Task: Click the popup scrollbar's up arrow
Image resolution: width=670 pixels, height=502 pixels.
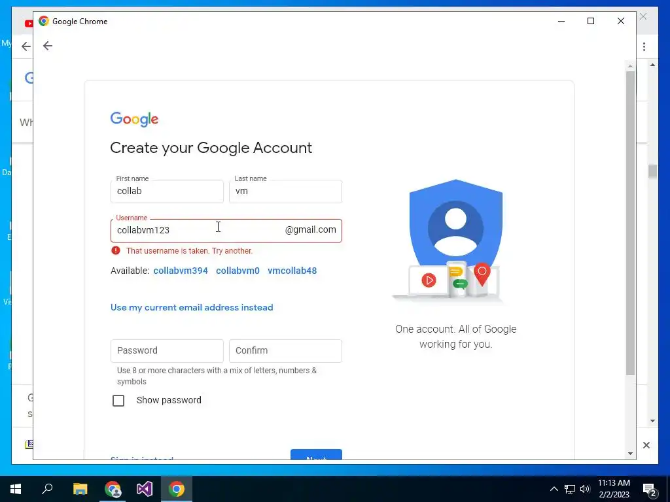Action: [630, 67]
